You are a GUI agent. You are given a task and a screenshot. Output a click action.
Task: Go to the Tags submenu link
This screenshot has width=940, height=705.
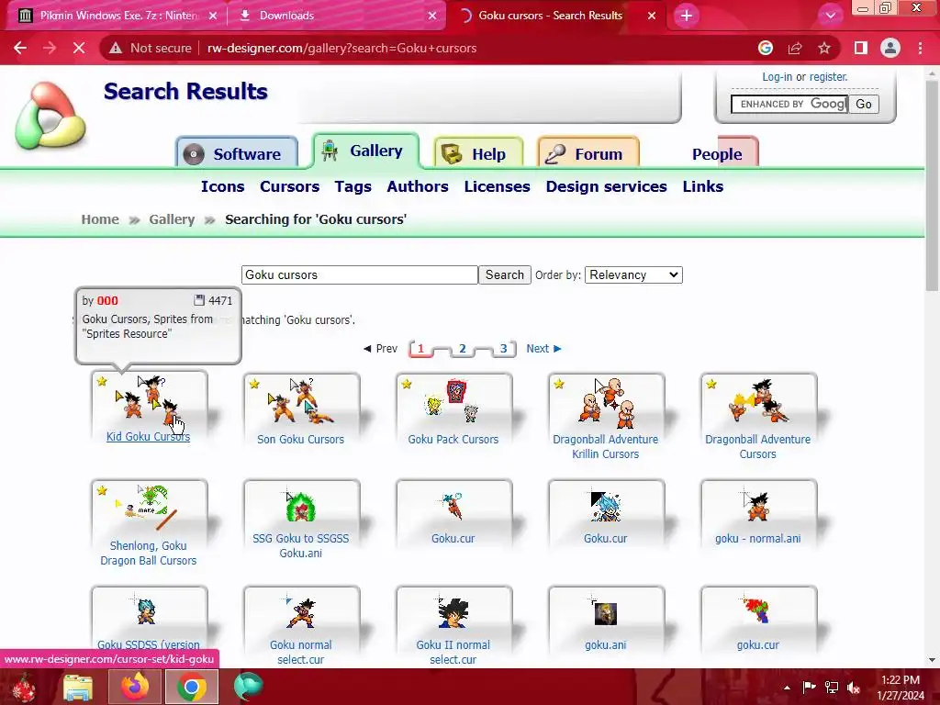353,187
